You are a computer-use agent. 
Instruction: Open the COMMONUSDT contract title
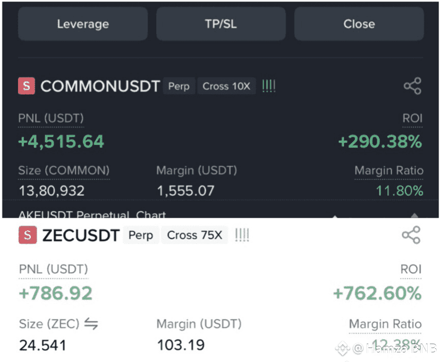[x=100, y=87]
